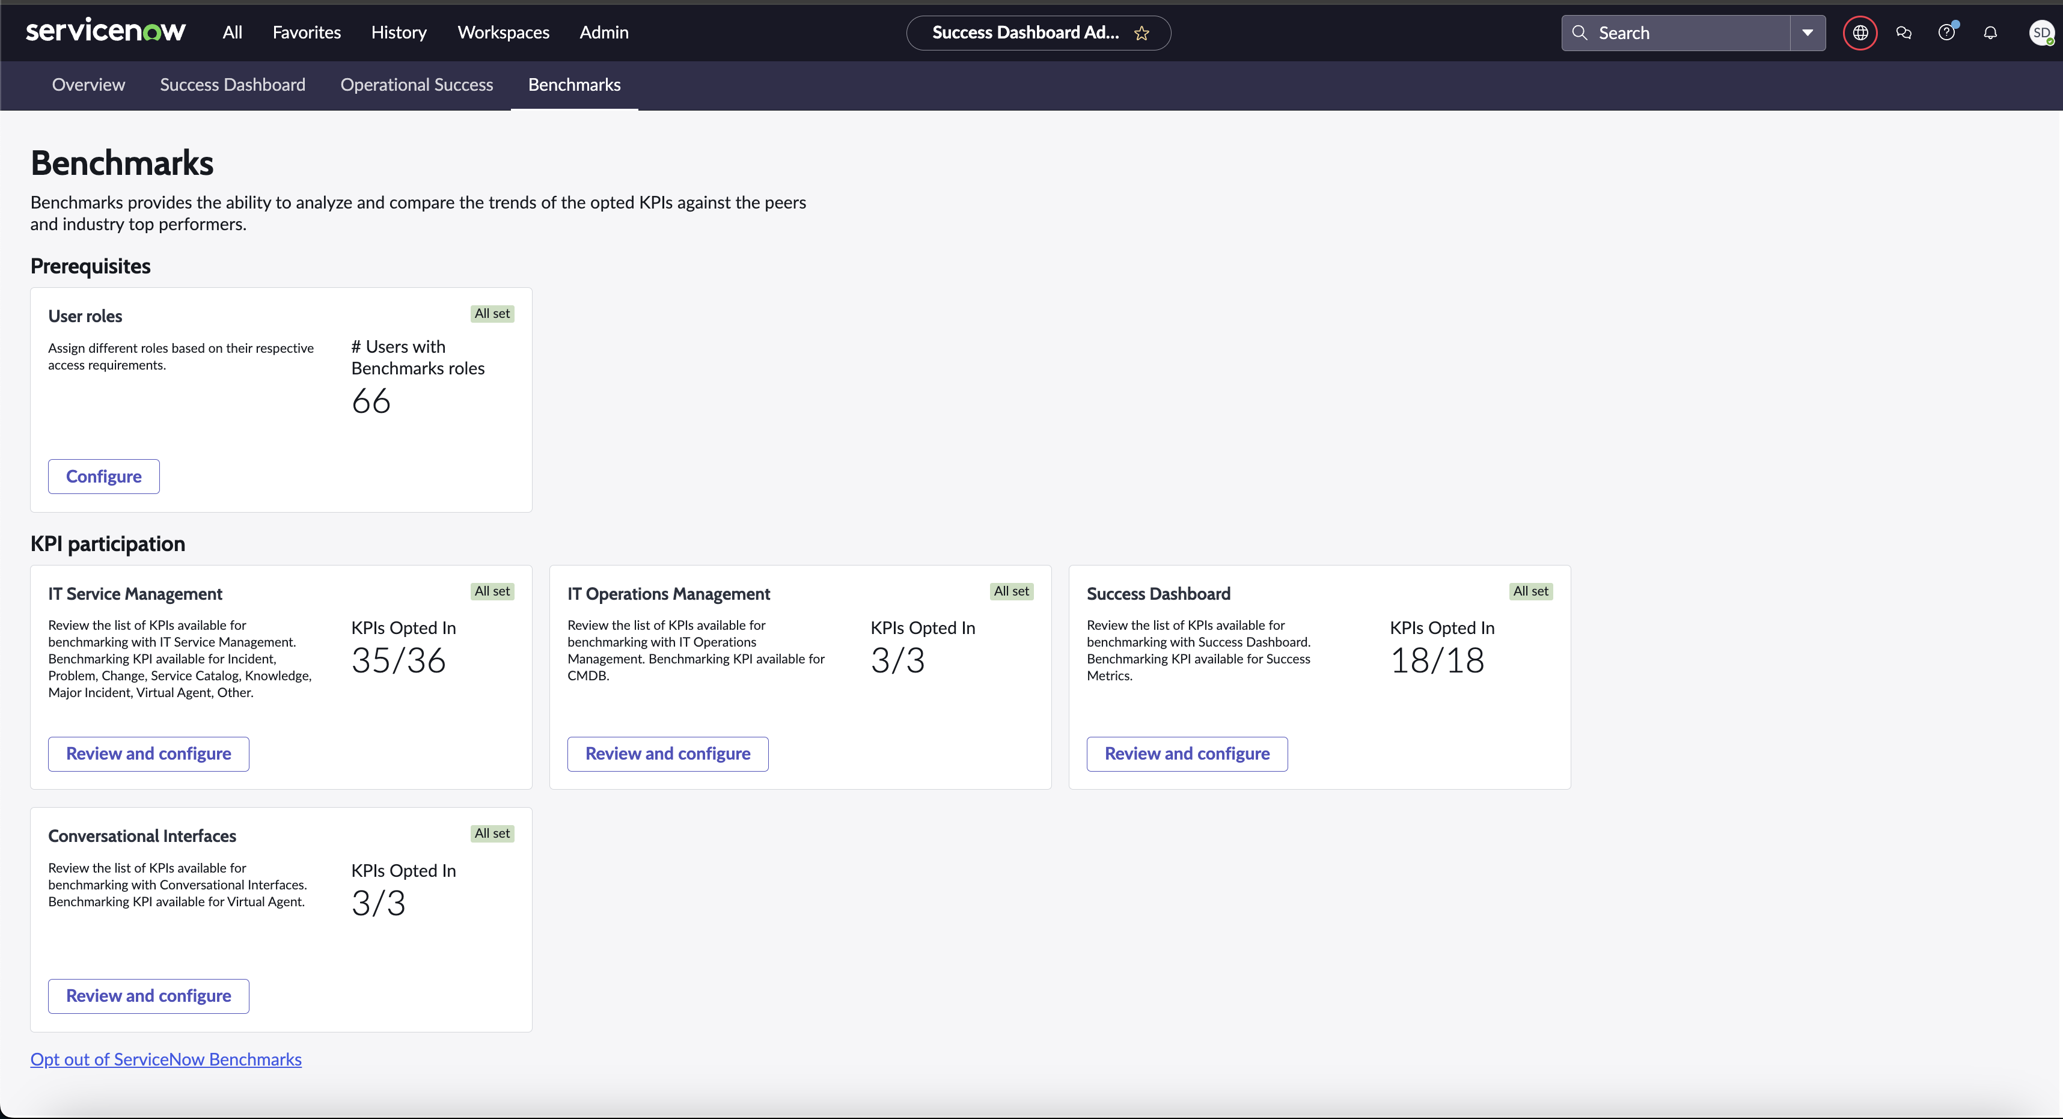Click the Prerequisites section heading
The height and width of the screenshot is (1119, 2063).
pyautogui.click(x=91, y=267)
